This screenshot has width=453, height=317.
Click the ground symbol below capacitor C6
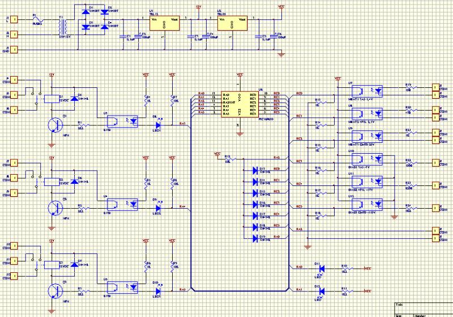(x=281, y=53)
